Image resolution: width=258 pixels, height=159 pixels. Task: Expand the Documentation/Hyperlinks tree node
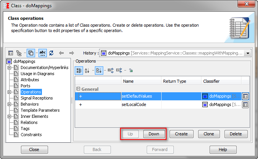(10, 67)
